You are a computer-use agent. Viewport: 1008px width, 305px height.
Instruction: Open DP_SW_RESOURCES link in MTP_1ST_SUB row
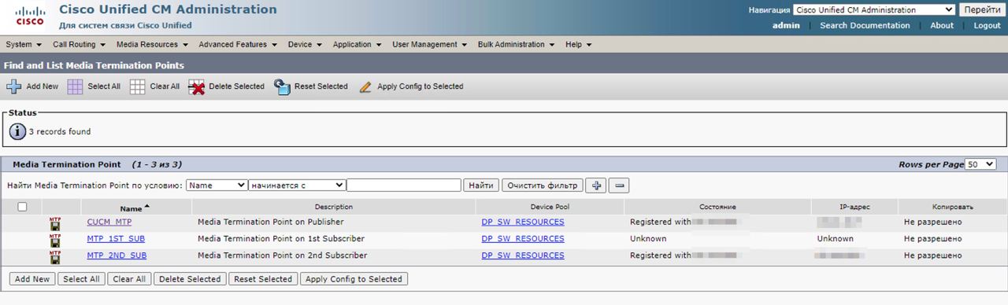click(523, 238)
